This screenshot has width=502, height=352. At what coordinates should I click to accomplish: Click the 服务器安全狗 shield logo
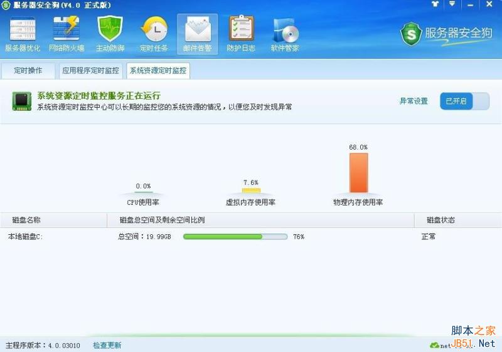tap(411, 34)
